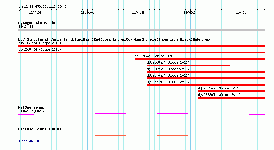Viewport: 274px width, 150px height.
Task: Click the dgv2868n54 (Cooper2011) label
Action: pos(168,62)
